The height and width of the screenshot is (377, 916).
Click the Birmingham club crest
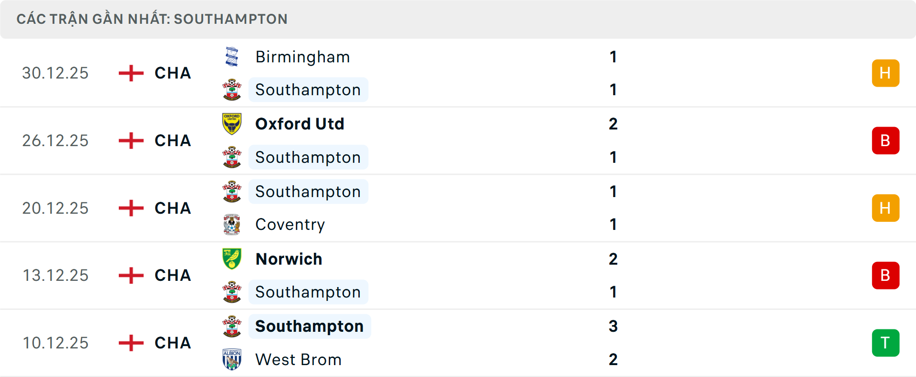click(x=232, y=56)
